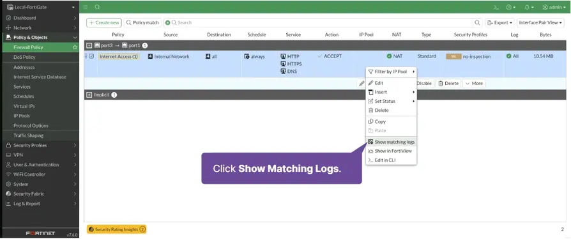The height and width of the screenshot is (239, 571).
Task: Click the Create new policy button
Action: [x=103, y=22]
